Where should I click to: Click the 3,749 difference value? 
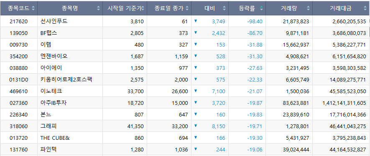(219, 22)
